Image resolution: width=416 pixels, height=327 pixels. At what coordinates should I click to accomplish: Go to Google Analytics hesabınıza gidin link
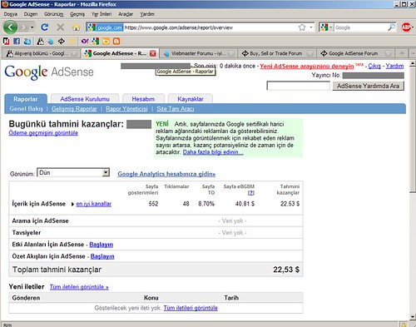coord(166,174)
